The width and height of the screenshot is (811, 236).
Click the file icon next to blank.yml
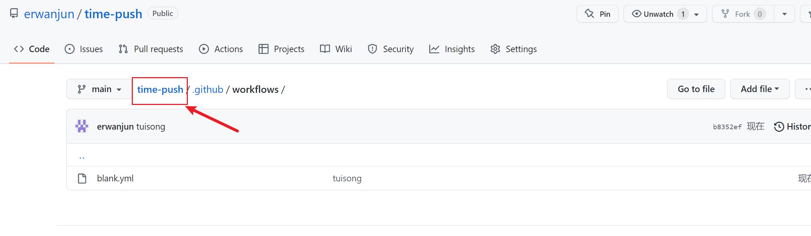pyautogui.click(x=82, y=178)
